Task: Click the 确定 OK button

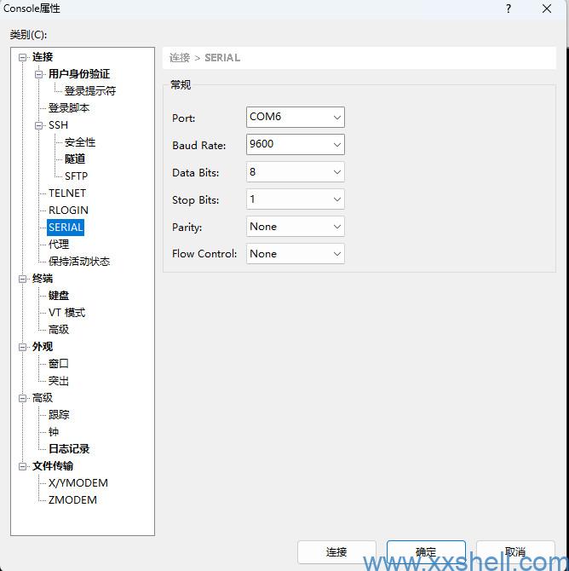Action: pos(426,551)
